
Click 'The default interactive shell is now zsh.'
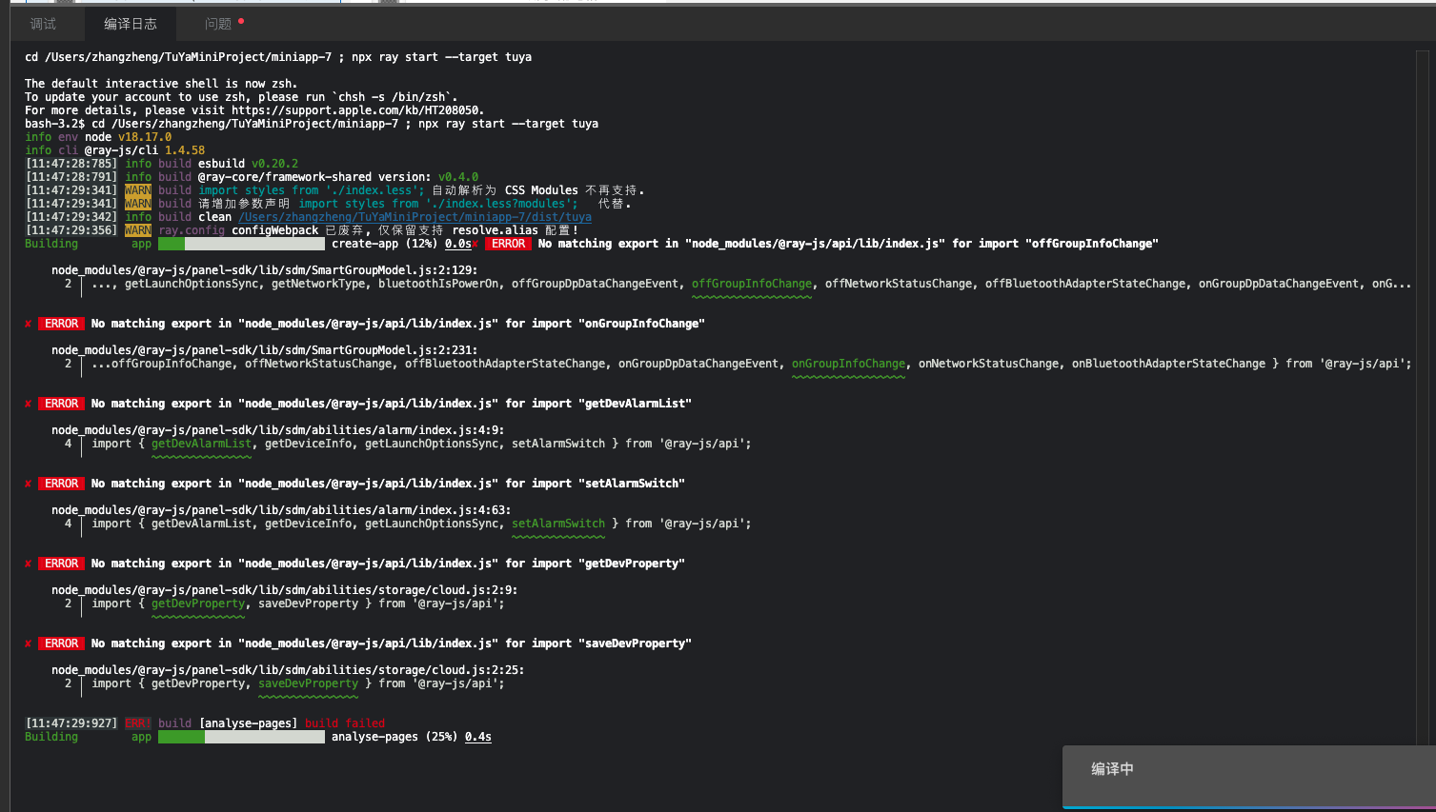click(161, 84)
